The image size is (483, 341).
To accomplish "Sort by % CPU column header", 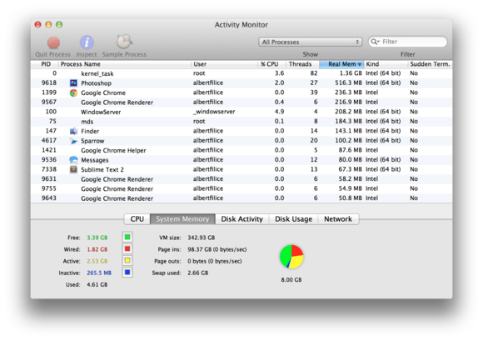I will pos(271,64).
